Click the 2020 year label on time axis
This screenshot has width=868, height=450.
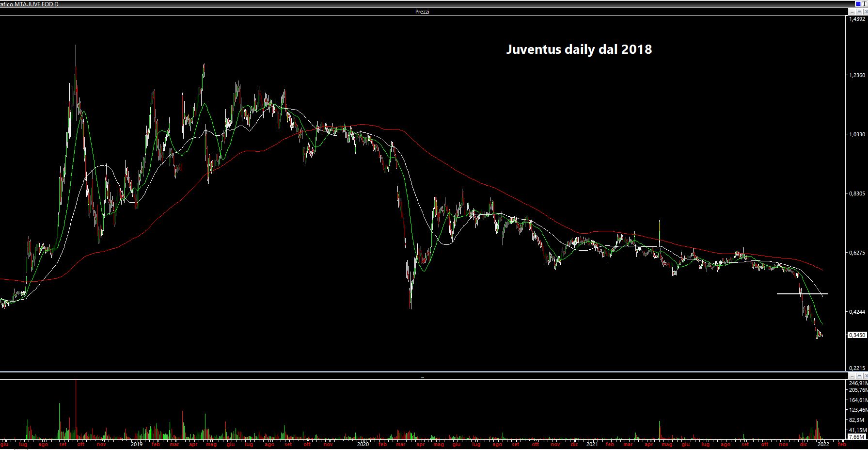pyautogui.click(x=363, y=444)
